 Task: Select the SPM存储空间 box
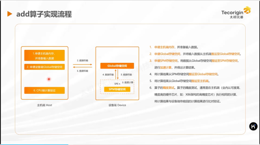click(x=117, y=89)
